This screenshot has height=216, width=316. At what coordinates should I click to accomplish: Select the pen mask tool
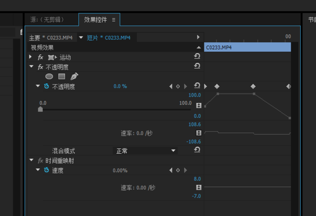[74, 76]
